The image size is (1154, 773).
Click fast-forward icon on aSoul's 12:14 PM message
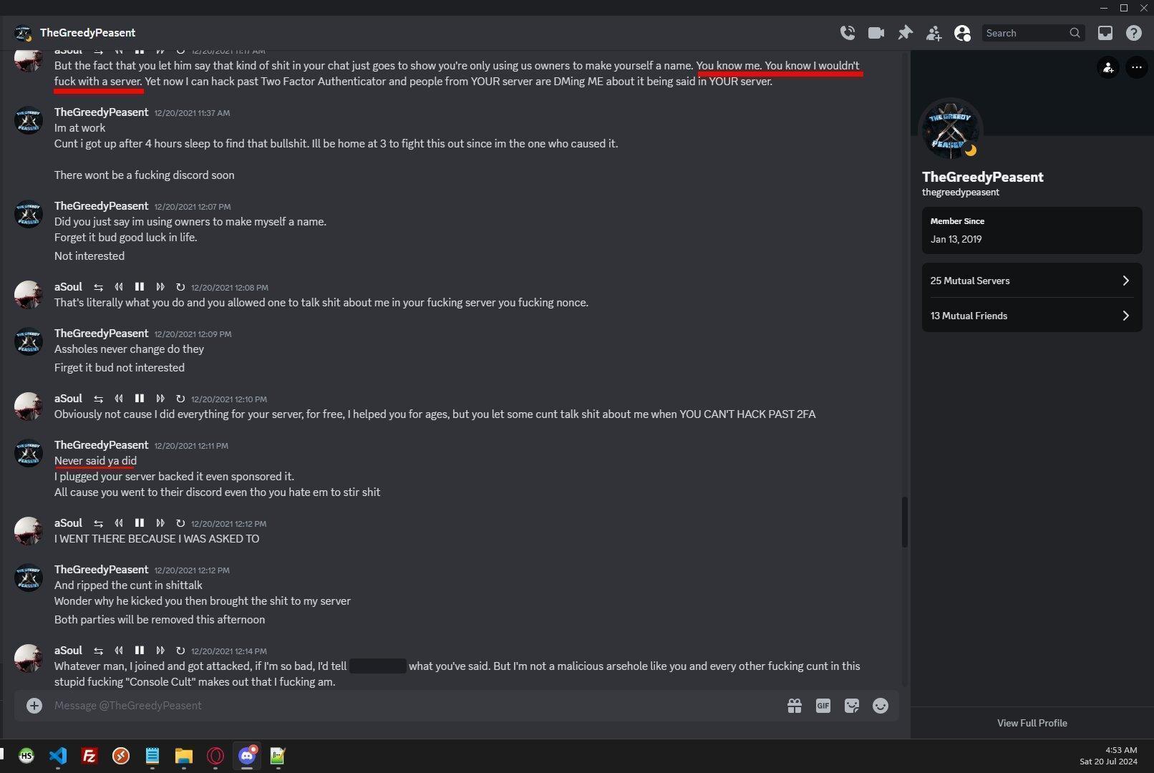click(160, 651)
